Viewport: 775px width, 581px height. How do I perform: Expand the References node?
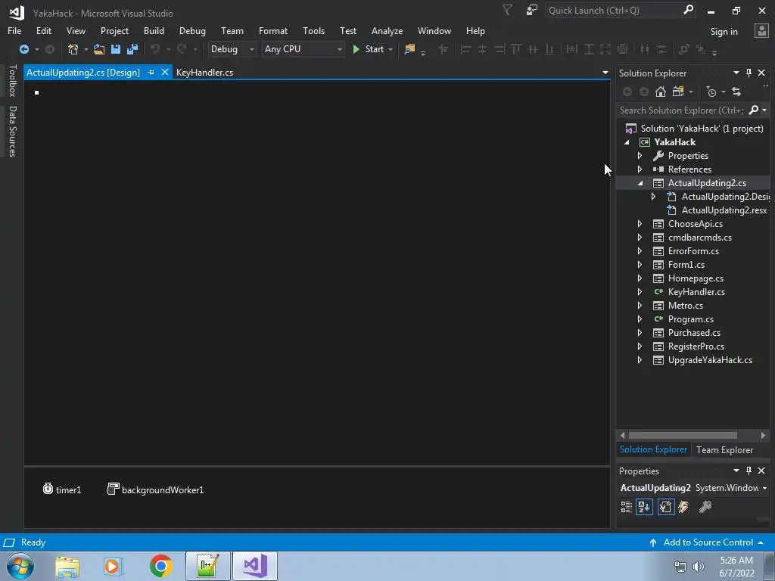pyautogui.click(x=640, y=169)
